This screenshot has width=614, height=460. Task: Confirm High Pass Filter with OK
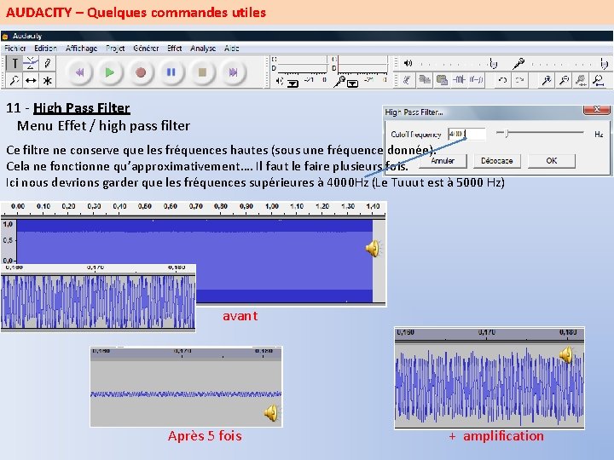click(x=552, y=161)
